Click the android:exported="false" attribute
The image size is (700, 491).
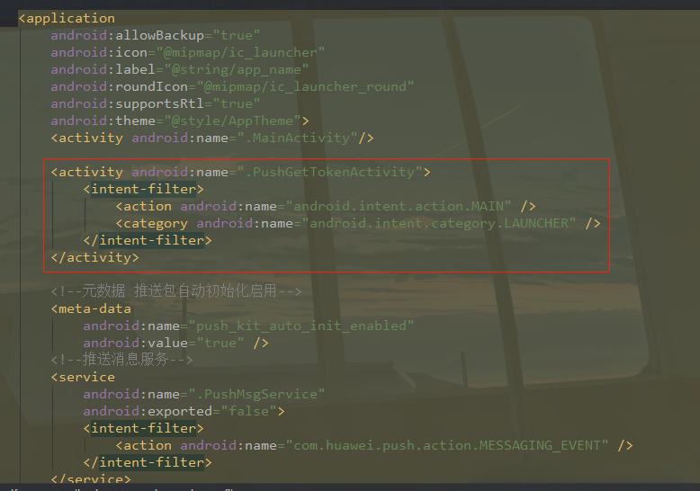click(179, 411)
